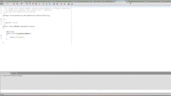Toggle the Highlight Search icon

pyautogui.click(x=36, y=4)
